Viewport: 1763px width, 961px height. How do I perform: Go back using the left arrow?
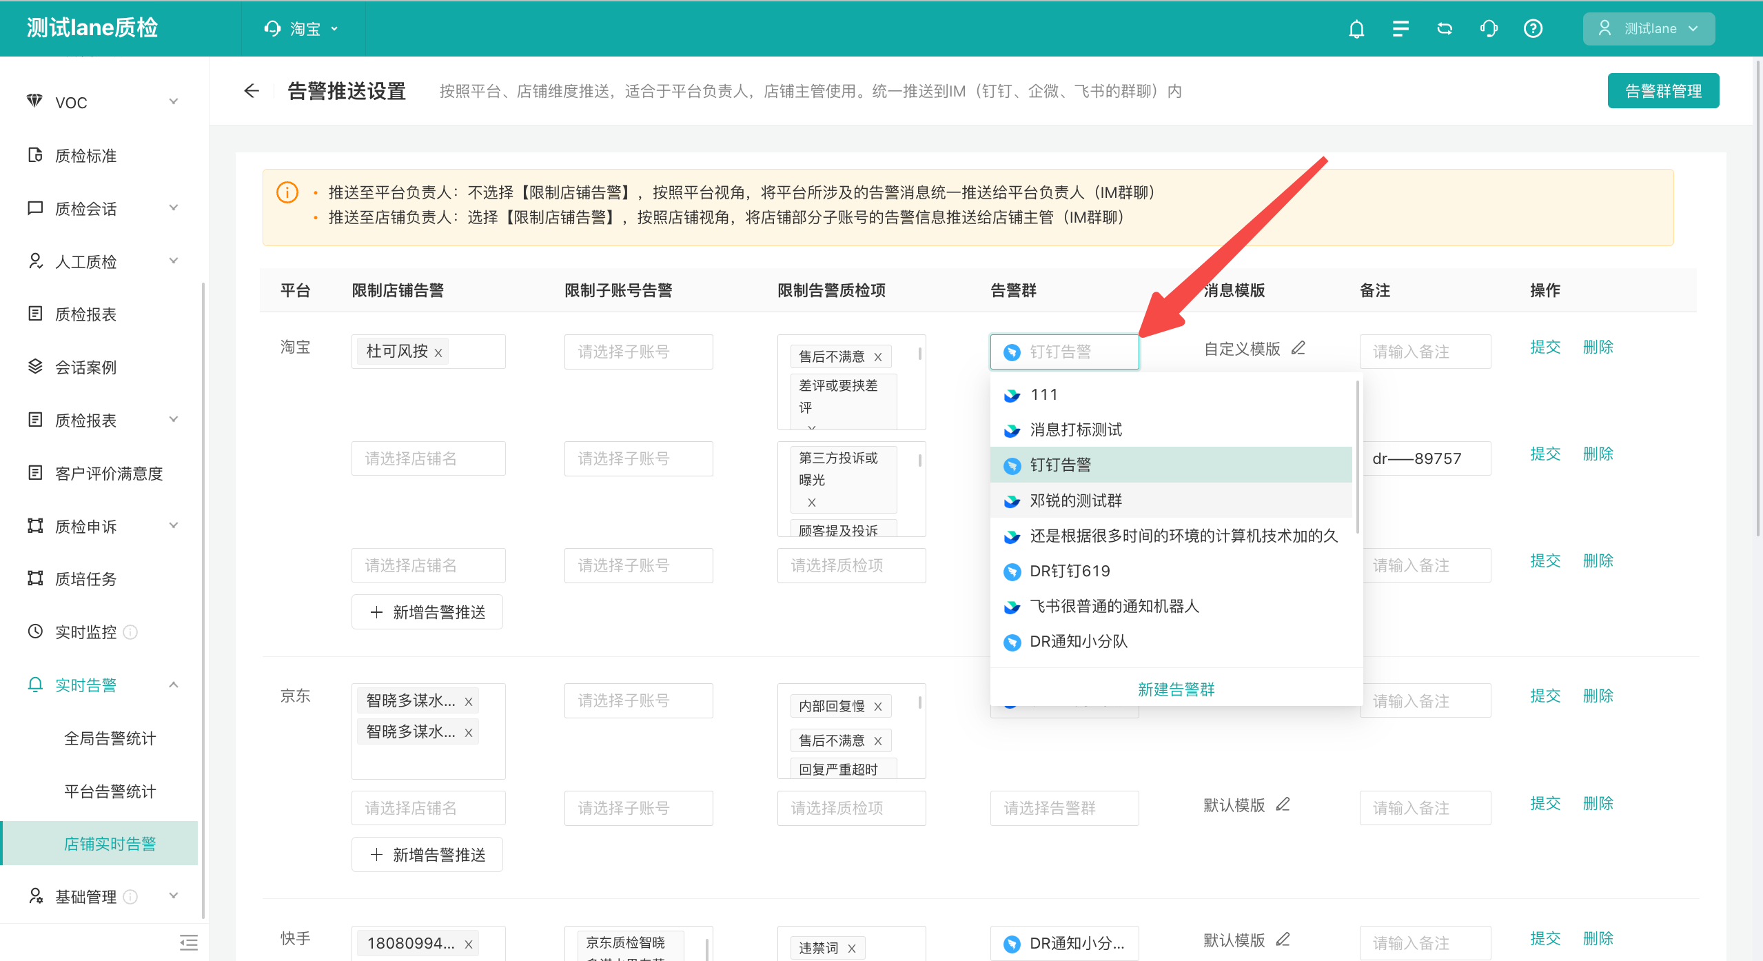tap(252, 91)
